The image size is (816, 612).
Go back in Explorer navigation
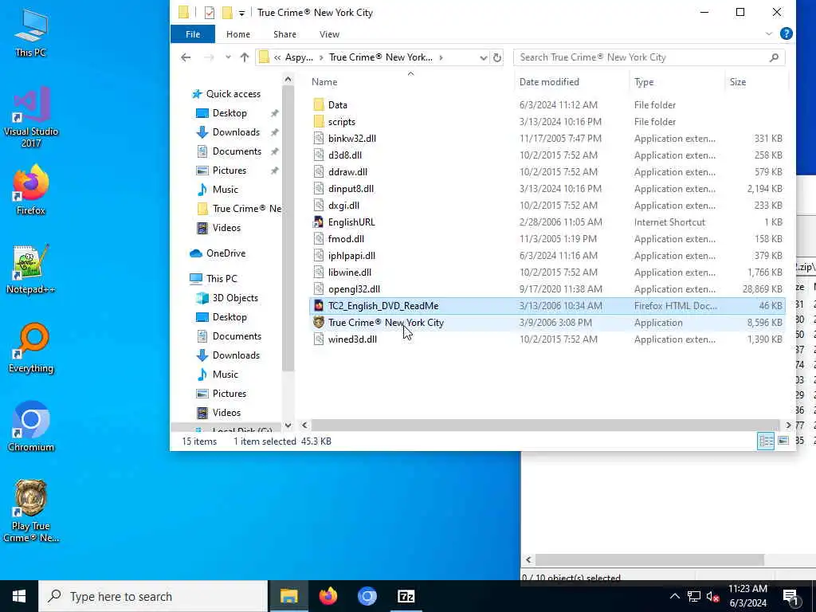[186, 57]
